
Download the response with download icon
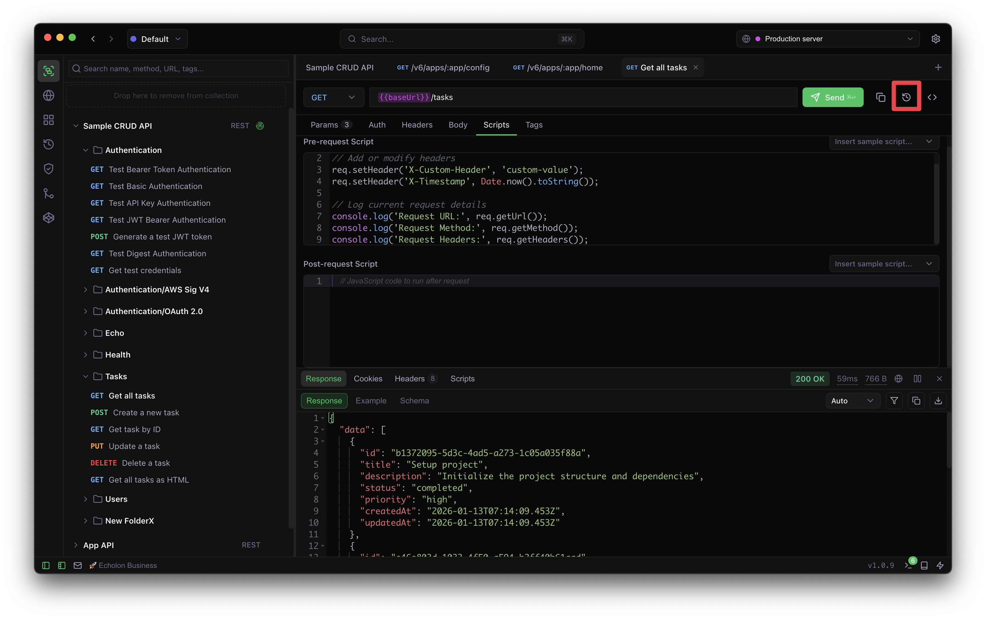point(938,401)
